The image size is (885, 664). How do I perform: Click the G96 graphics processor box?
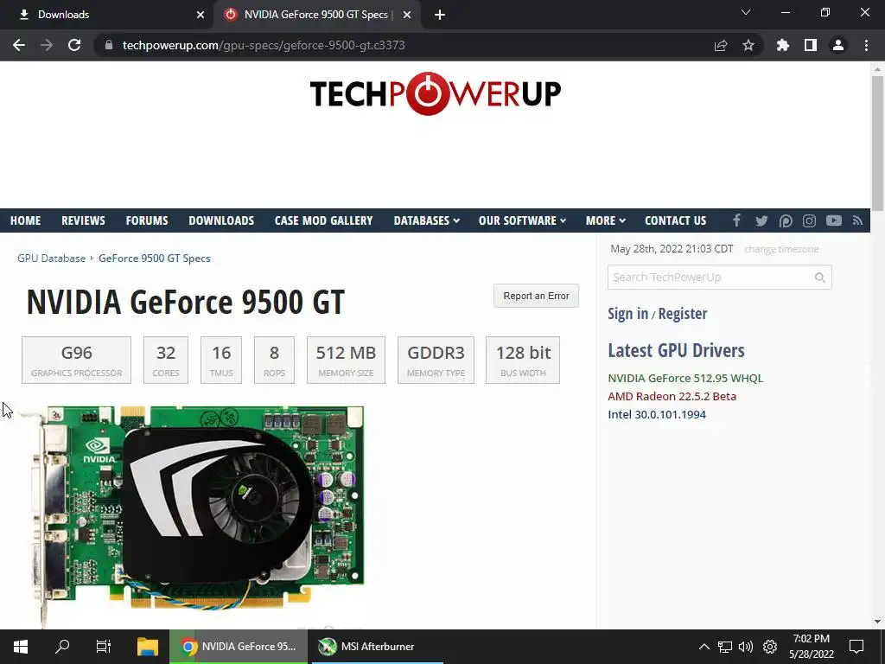[x=76, y=361]
